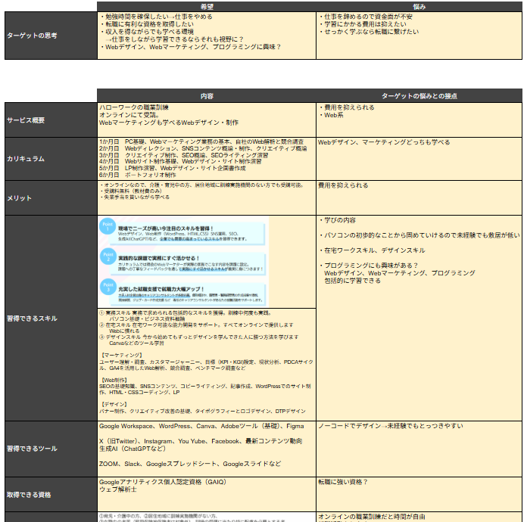The width and height of the screenshot is (527, 522).
Task: Select the ターゲットの思考 row label
Action: pos(50,36)
